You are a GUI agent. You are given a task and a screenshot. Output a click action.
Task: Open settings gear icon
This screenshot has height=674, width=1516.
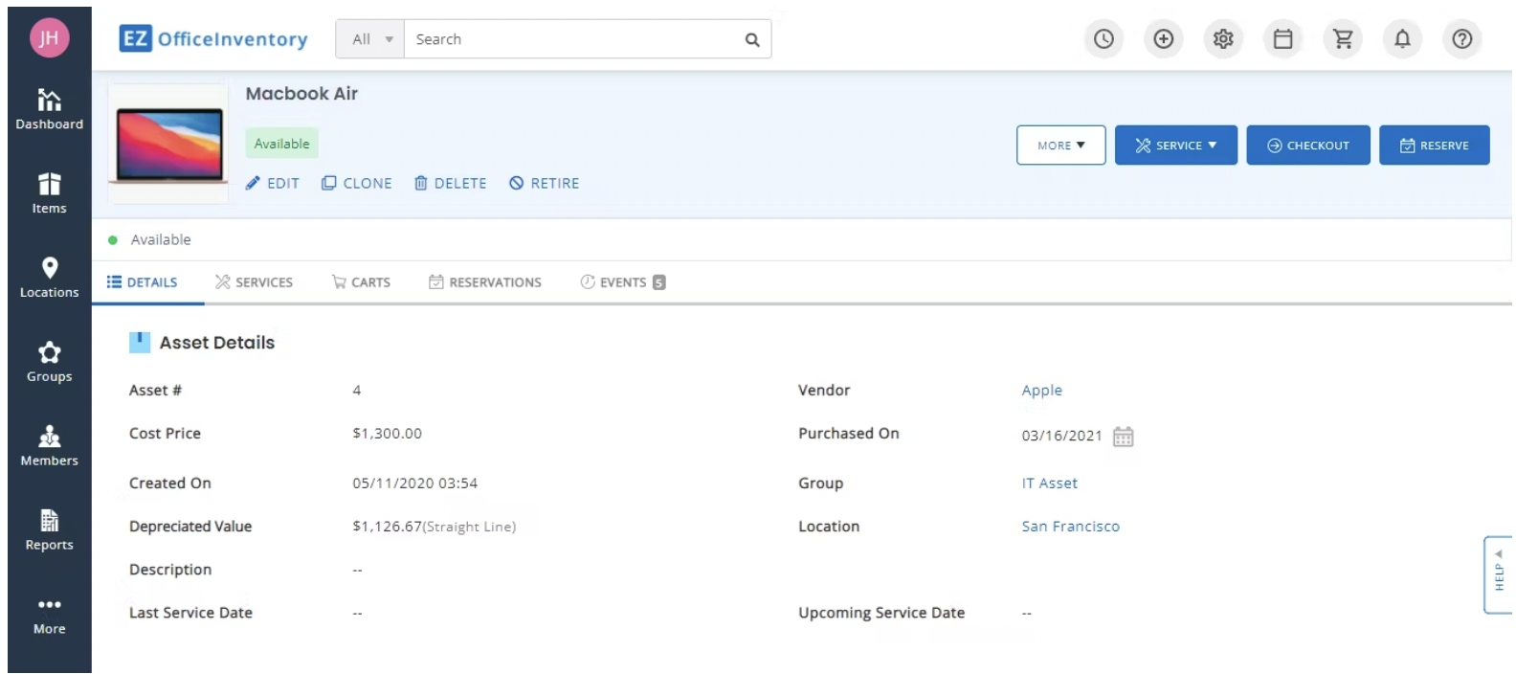[1223, 39]
